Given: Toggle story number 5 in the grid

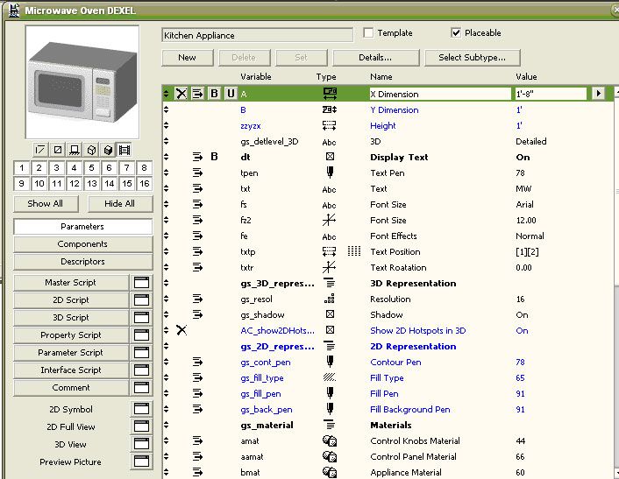Looking at the screenshot, I should [92, 168].
